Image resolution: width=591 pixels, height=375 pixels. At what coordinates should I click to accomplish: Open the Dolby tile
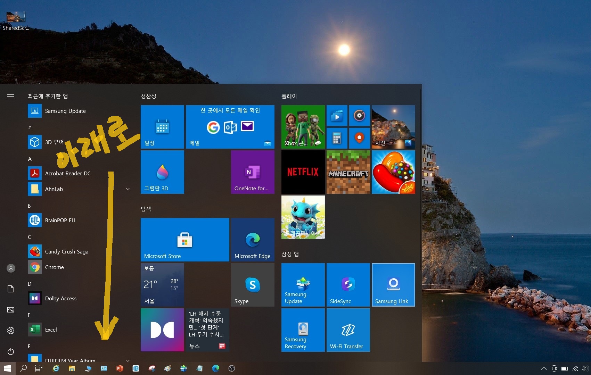[162, 330]
